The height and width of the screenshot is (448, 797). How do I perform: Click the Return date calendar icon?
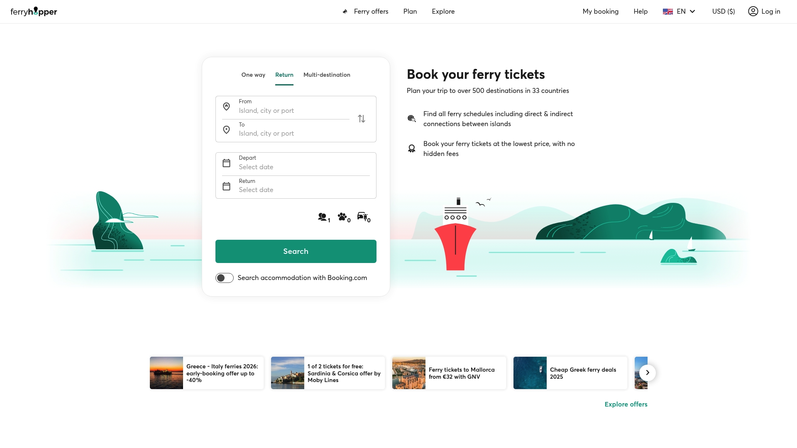[x=227, y=186]
